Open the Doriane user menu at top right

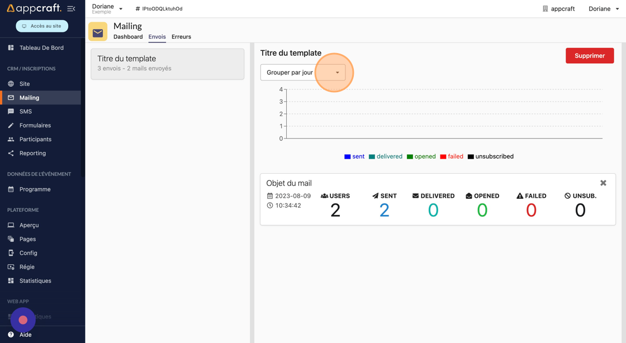(604, 9)
